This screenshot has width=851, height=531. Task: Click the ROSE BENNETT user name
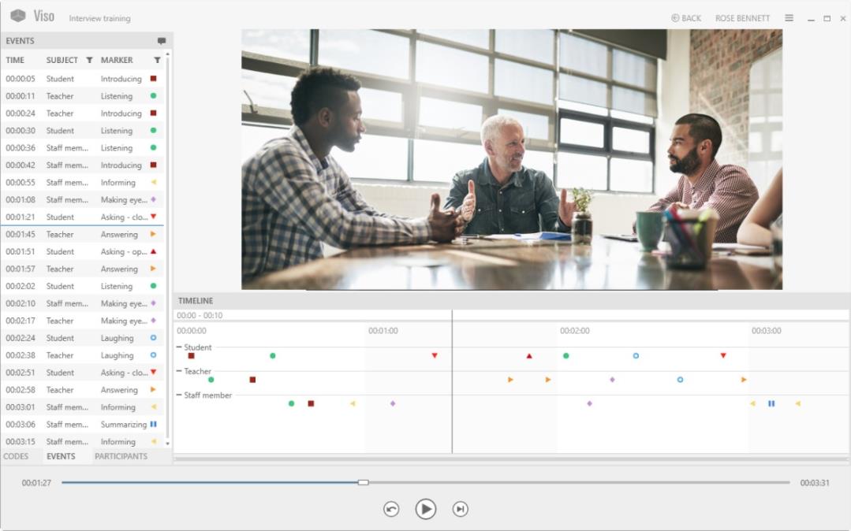742,18
